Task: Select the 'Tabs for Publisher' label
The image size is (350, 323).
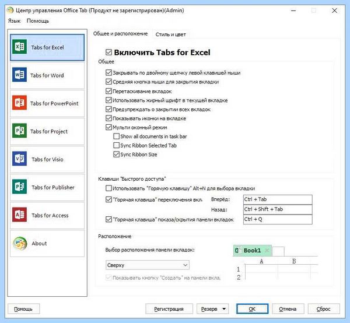Action: [53, 187]
